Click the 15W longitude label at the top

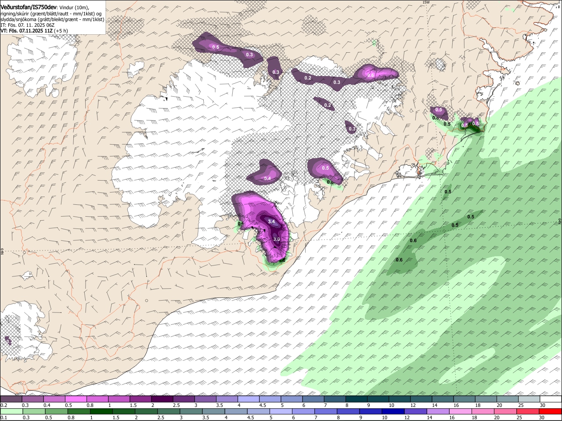425,3
